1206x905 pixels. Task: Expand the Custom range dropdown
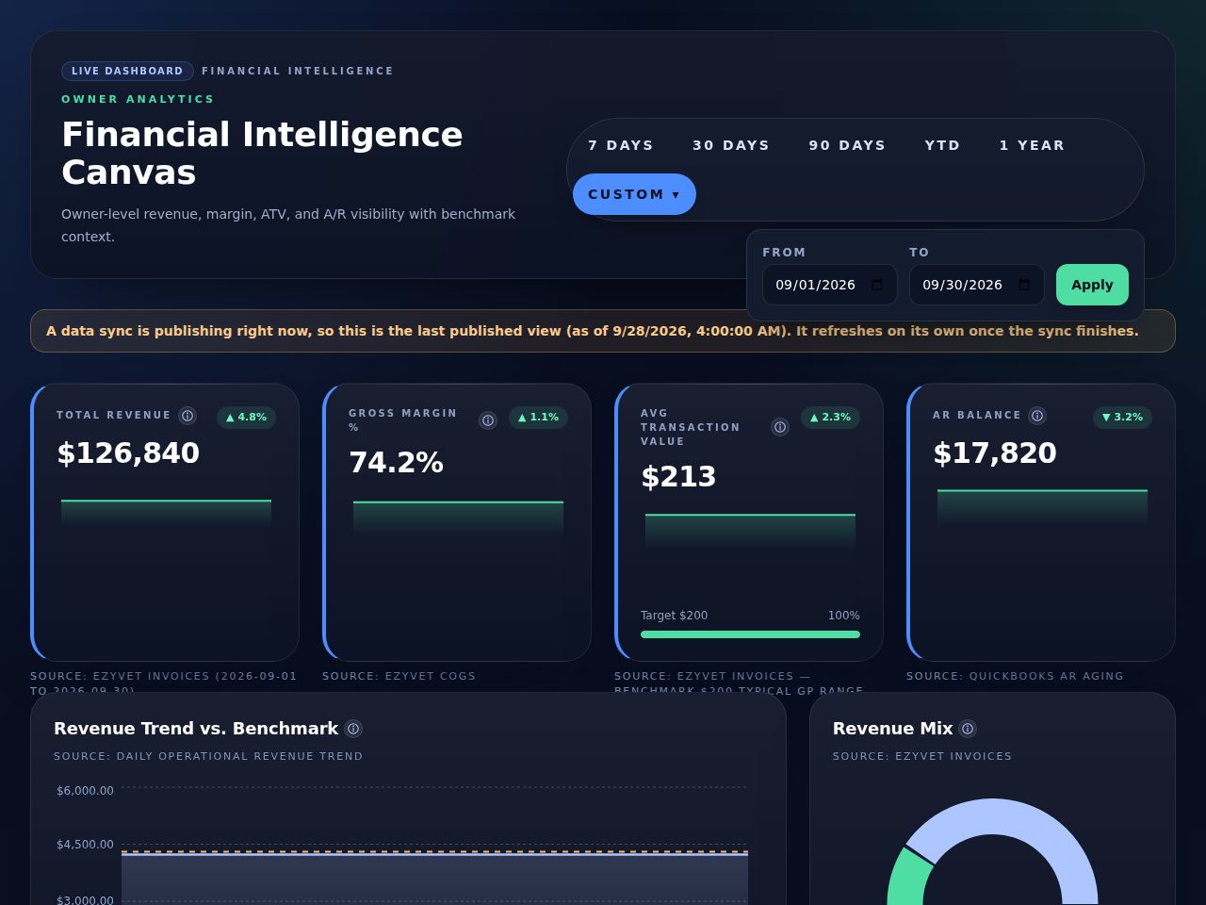point(634,194)
